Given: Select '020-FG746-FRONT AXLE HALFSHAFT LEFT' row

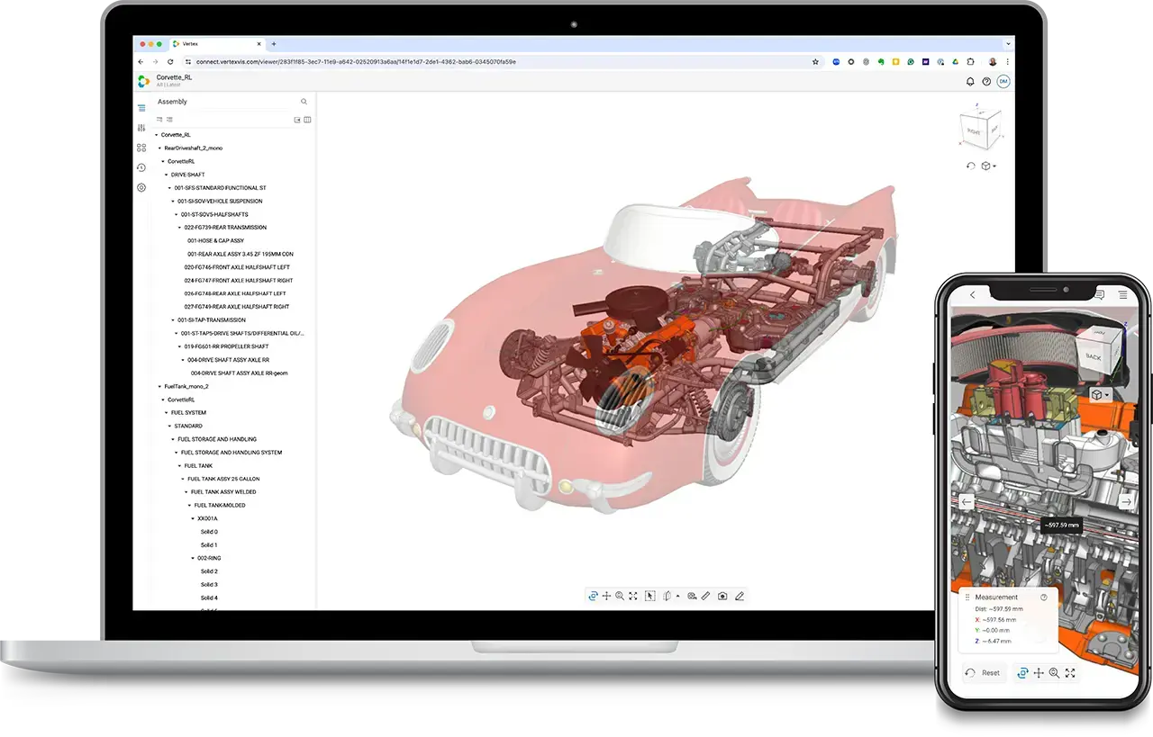Looking at the screenshot, I should (x=237, y=267).
